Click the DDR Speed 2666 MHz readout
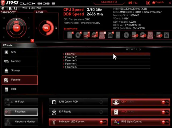Screen dimensions: 172x128 [x=83, y=14]
